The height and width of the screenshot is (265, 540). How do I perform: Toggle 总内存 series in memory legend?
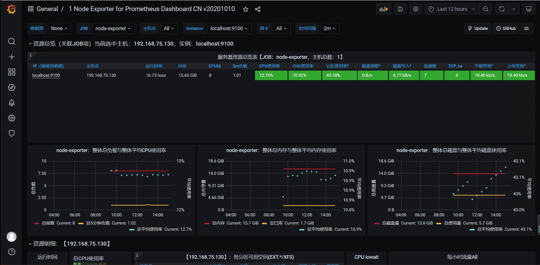218,223
